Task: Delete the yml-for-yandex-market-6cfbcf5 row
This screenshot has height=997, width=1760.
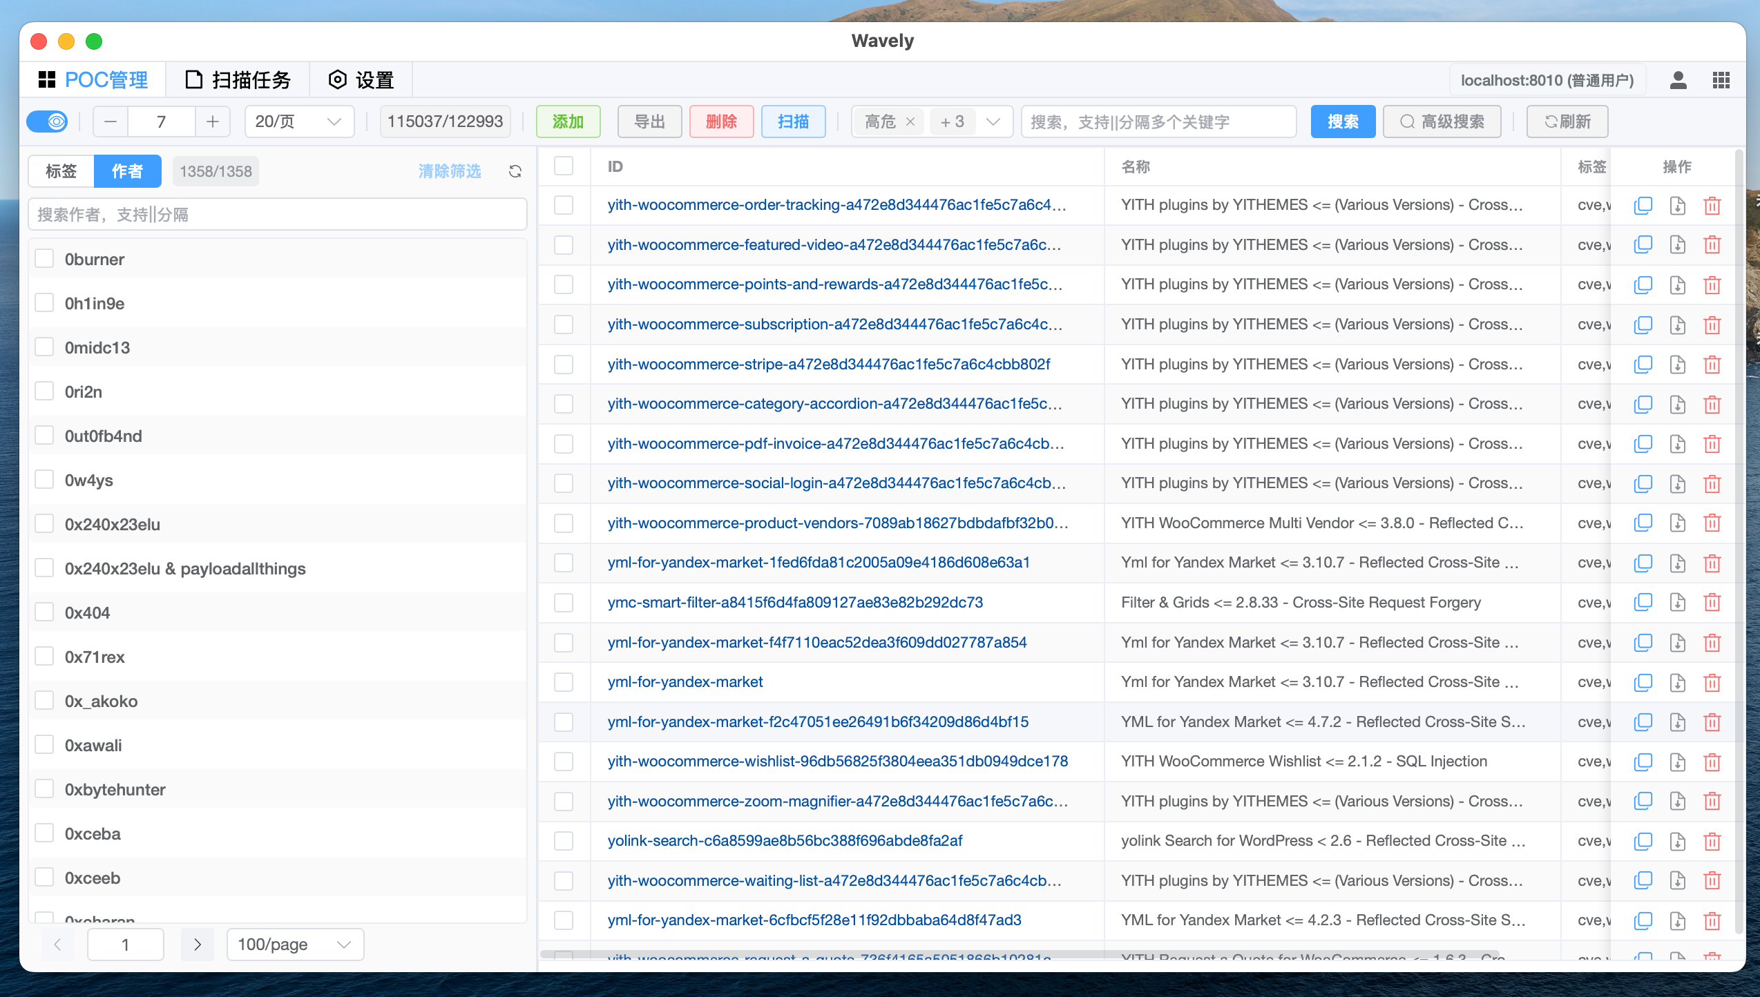Action: click(1712, 920)
